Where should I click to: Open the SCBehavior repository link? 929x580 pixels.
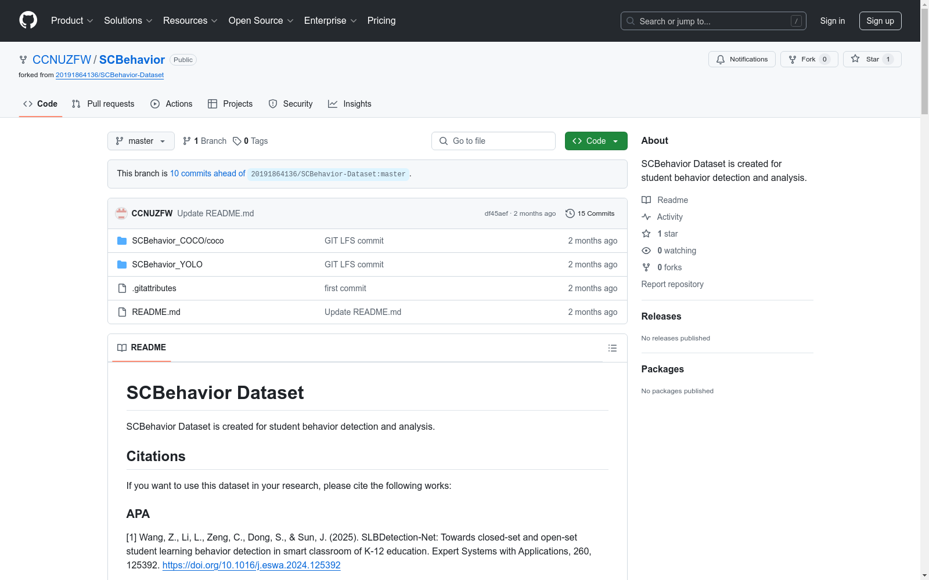[x=132, y=60]
